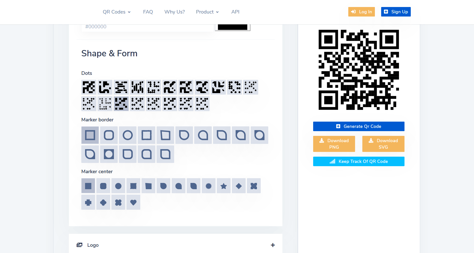Screen dimensions: 474x253
Task: Open the black color swatch picker
Action: coord(233,27)
